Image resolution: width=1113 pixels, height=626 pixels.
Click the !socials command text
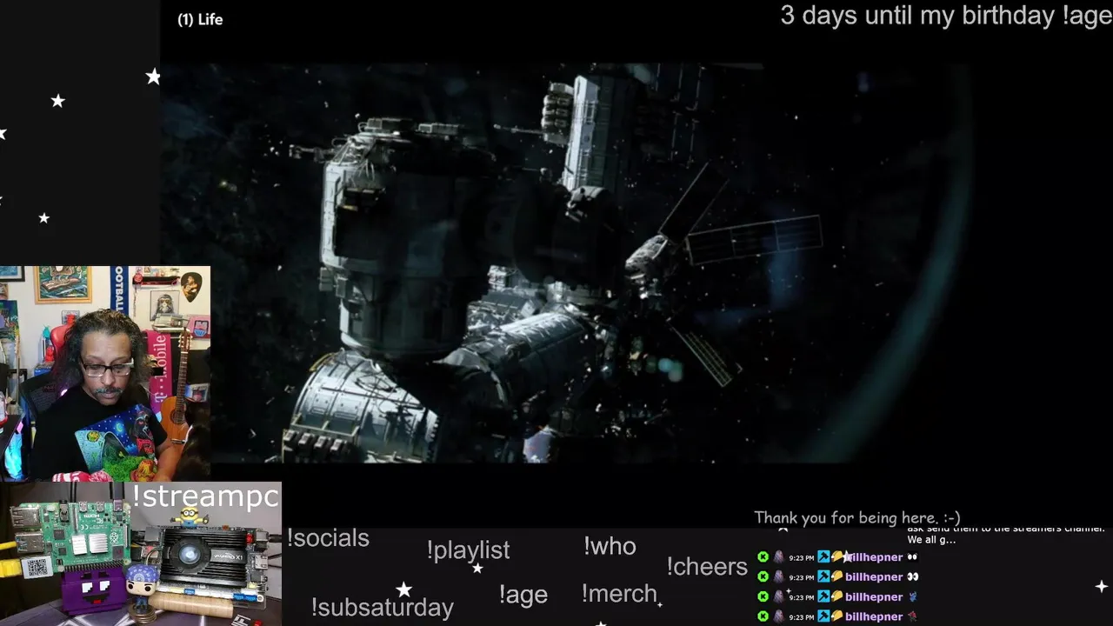[x=328, y=538]
